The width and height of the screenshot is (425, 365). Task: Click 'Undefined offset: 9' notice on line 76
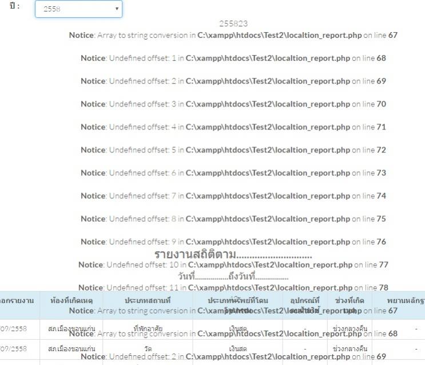233,242
